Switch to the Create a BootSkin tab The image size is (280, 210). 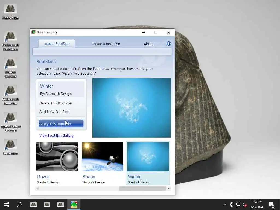[106, 44]
